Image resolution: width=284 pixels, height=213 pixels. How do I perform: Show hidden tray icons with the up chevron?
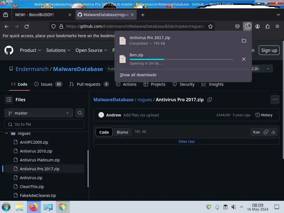point(242,207)
